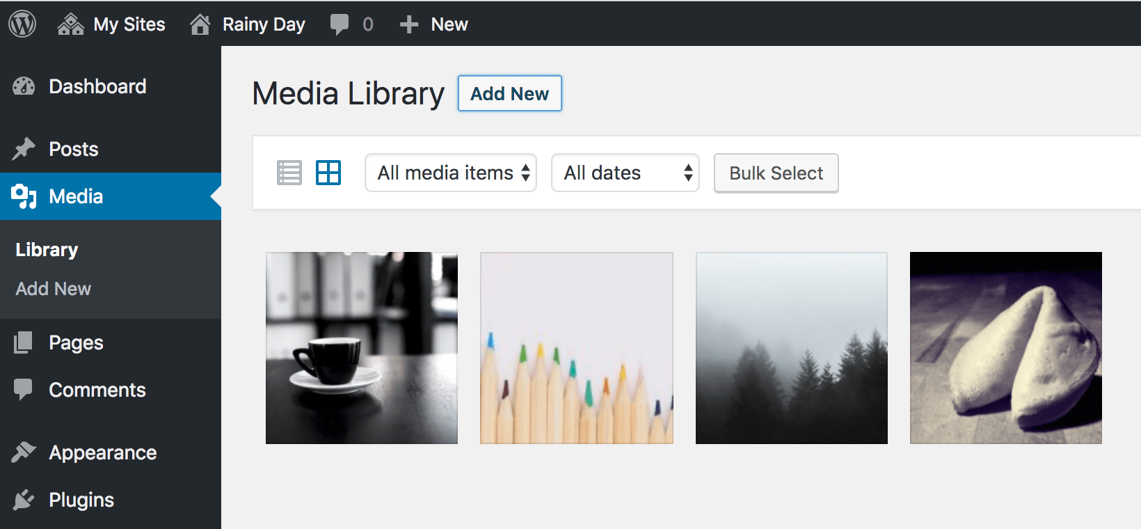
Task: Open Dashboard from the sidebar
Action: 97,86
